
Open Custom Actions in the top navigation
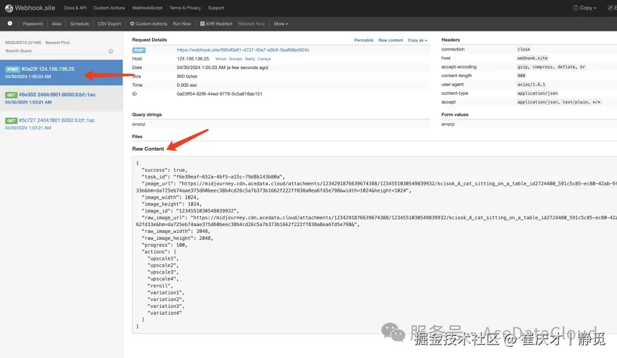pos(109,8)
